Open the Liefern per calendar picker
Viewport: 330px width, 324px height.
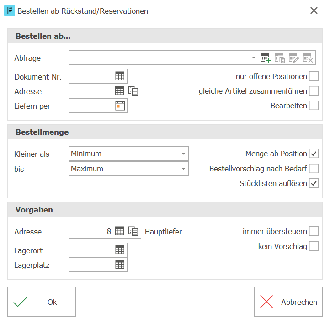(120, 106)
